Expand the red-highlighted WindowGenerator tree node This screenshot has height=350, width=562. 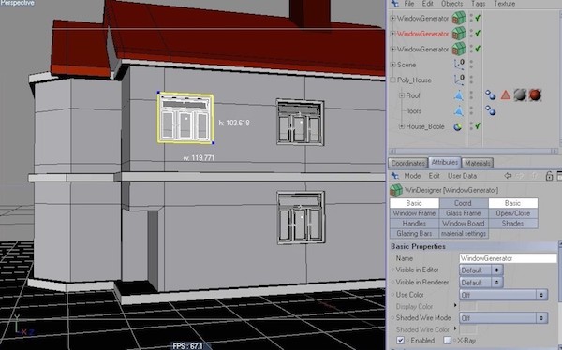[392, 34]
